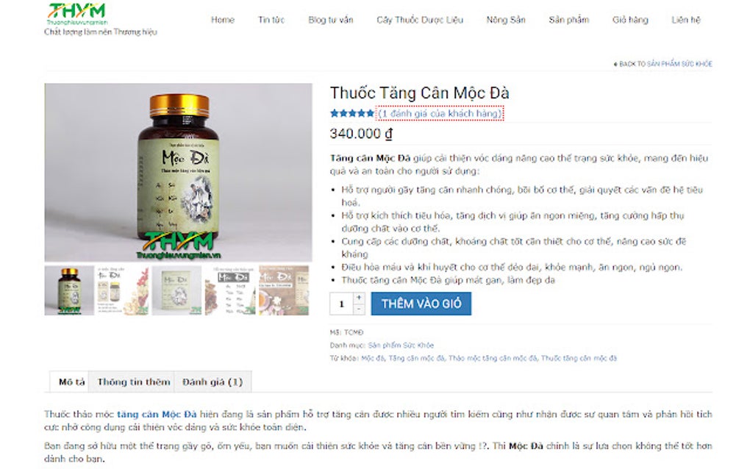Click quantity input field
This screenshot has height=469, width=750.
[x=341, y=304]
